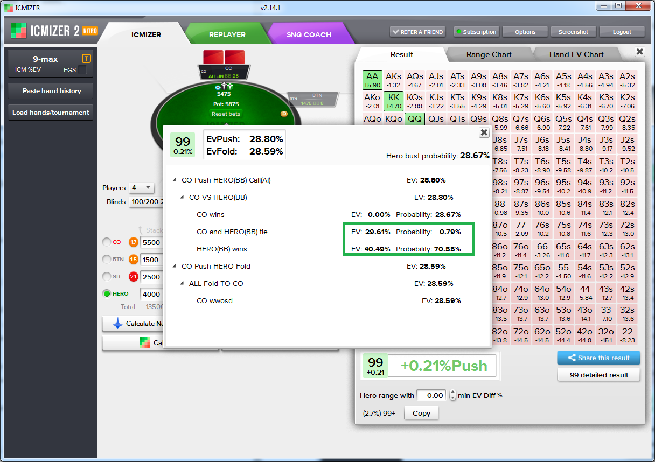Select the BTN radio button

[107, 260]
